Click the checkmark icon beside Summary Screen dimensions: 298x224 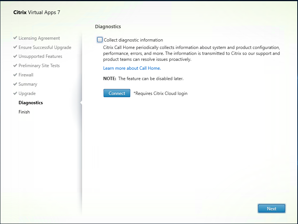pos(15,84)
